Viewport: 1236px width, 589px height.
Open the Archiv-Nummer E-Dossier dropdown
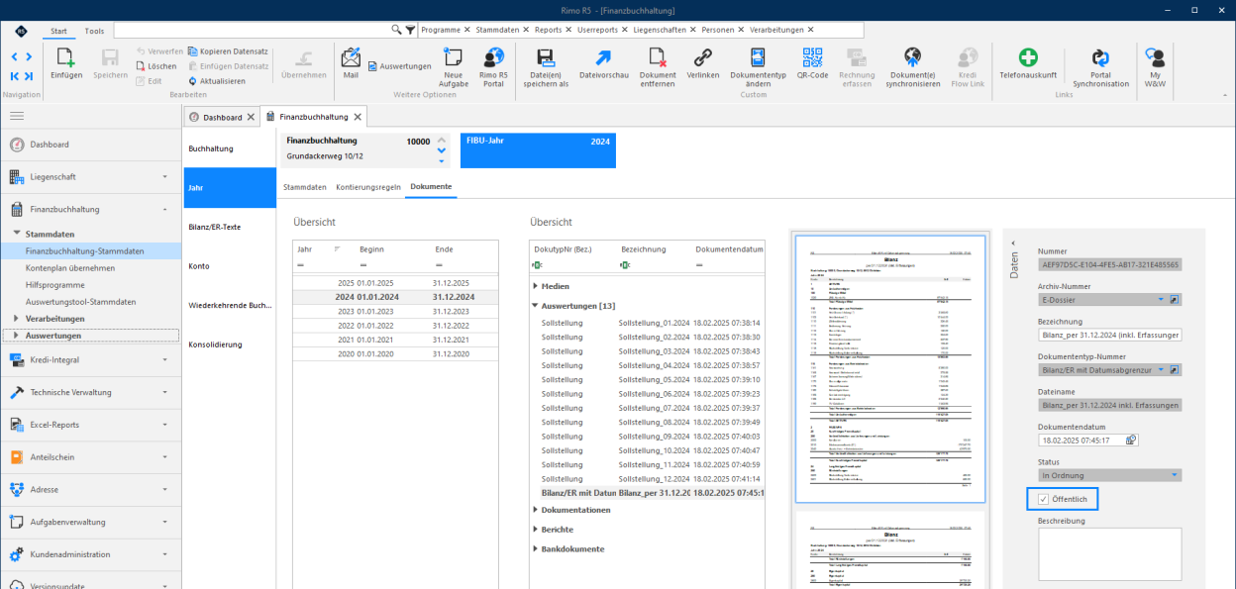[x=1161, y=298]
